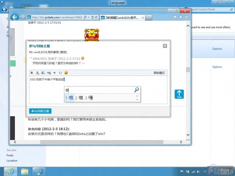Open the power status tray icon

point(187,172)
